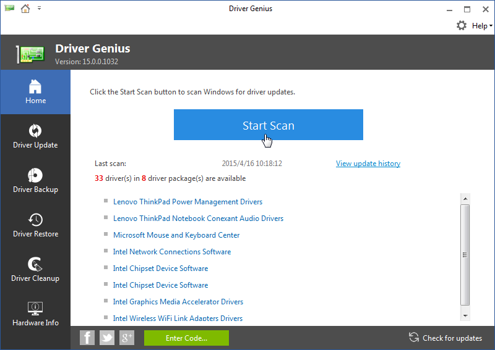
Task: Click the Driver Genius app icon in title bar
Action: pyautogui.click(x=9, y=8)
